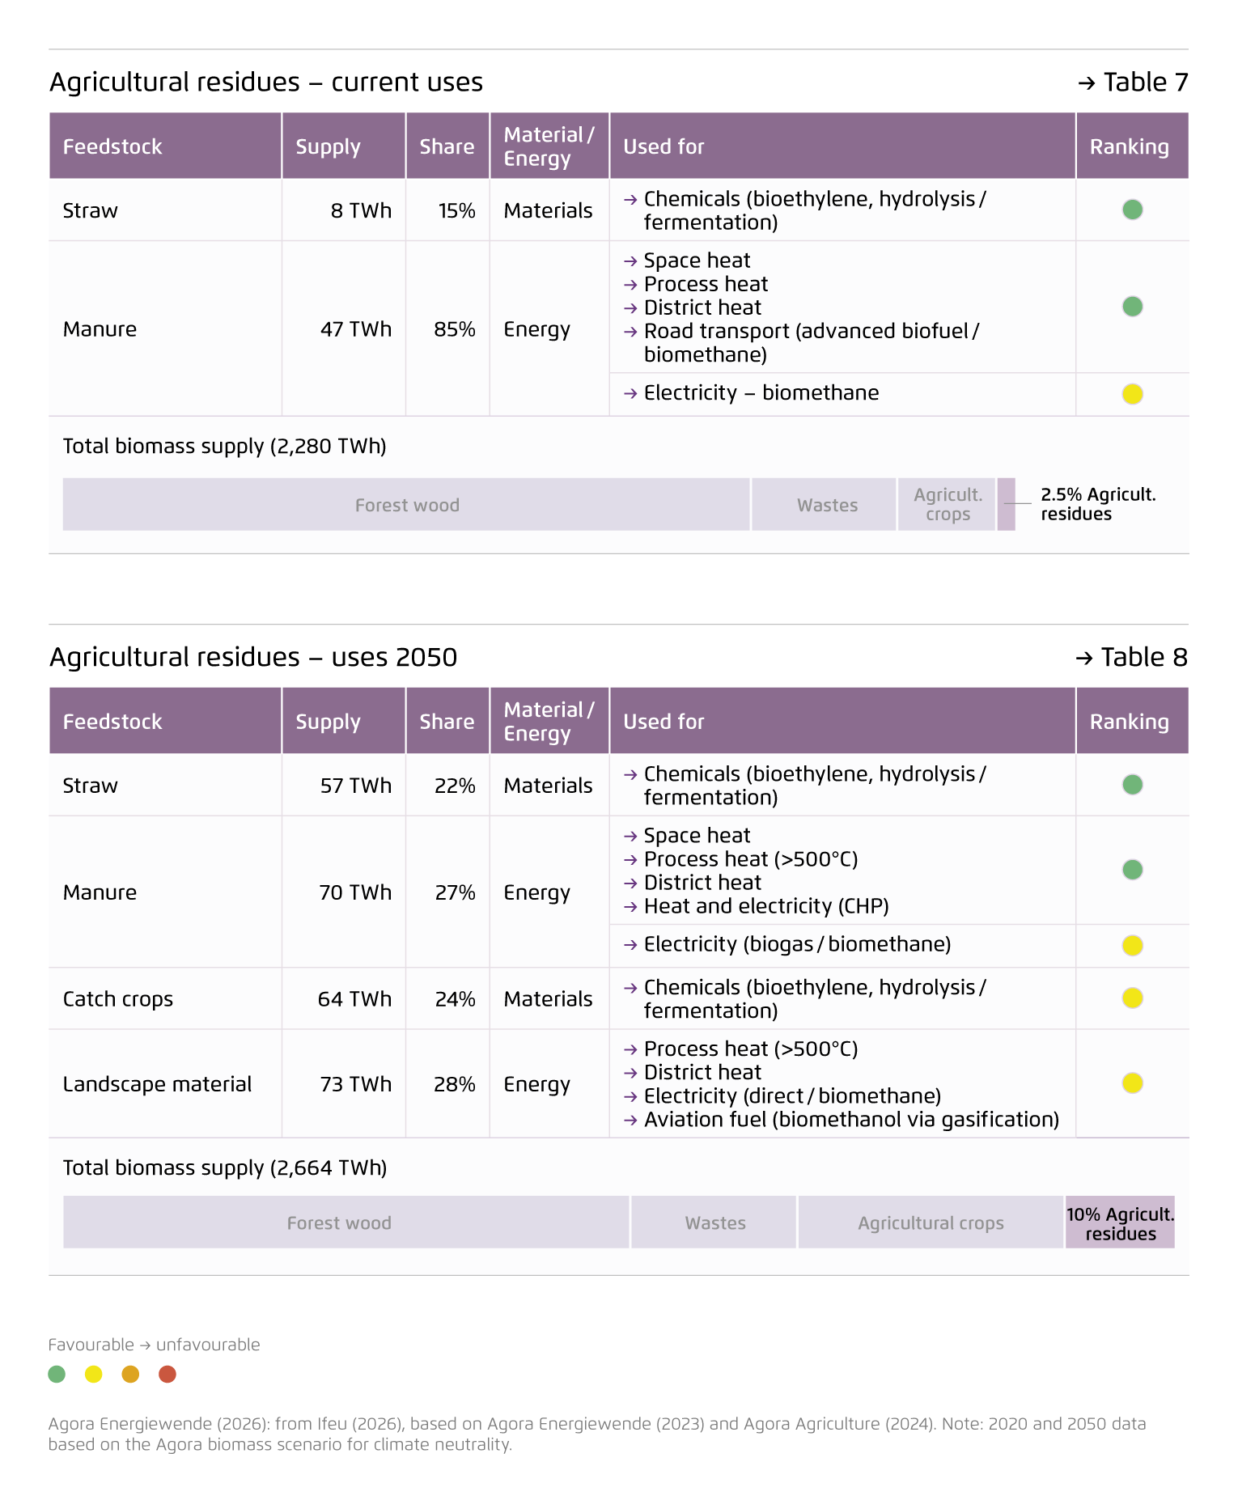Click the Wastes segment in the 2,280 TWh bar
The image size is (1238, 1500).
pos(825,505)
